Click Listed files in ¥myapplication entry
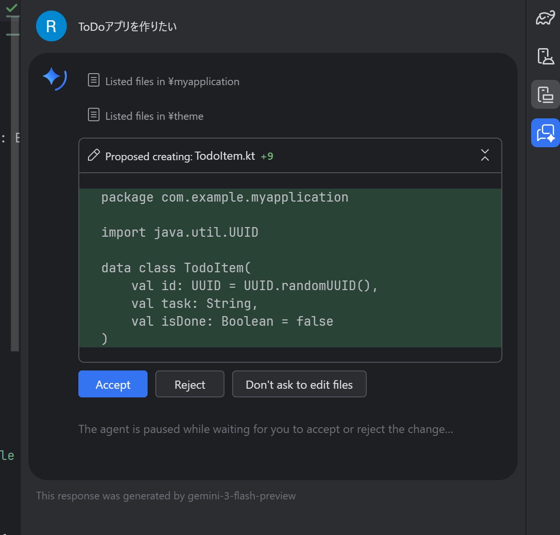560x535 pixels. 172,81
